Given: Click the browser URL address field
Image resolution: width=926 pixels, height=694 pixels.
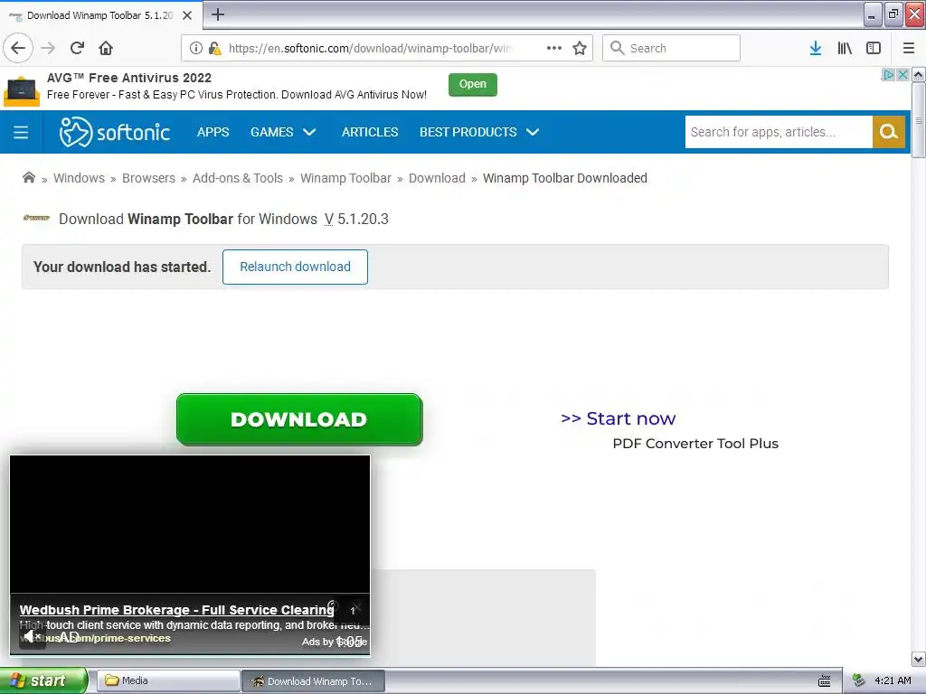Looking at the screenshot, I should (x=372, y=48).
